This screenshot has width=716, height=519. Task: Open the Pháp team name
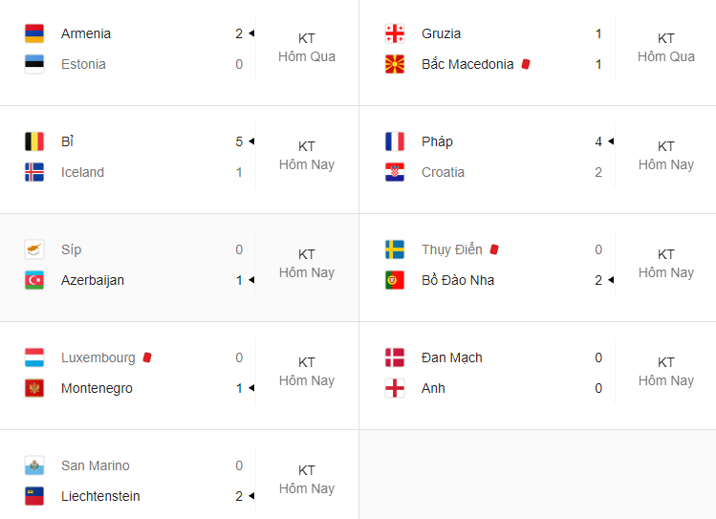point(437,141)
